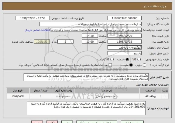Click the 14:10 time field
The height and width of the screenshot is (123, 175).
pyautogui.click(x=90, y=36)
